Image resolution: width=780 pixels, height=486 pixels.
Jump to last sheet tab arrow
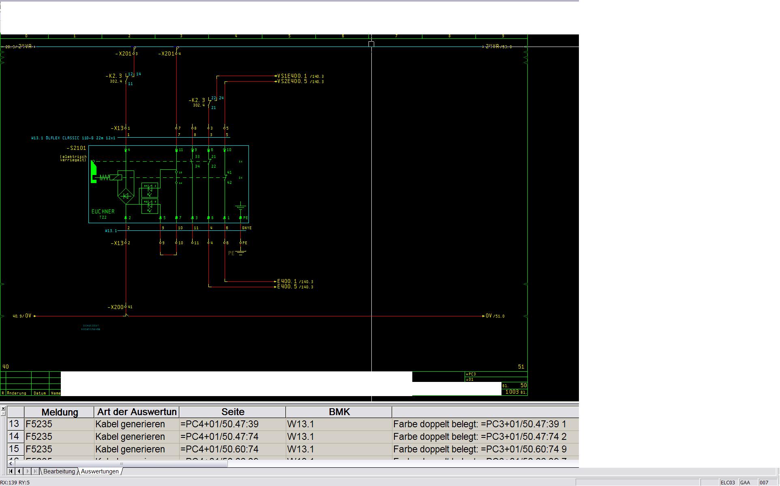point(35,471)
